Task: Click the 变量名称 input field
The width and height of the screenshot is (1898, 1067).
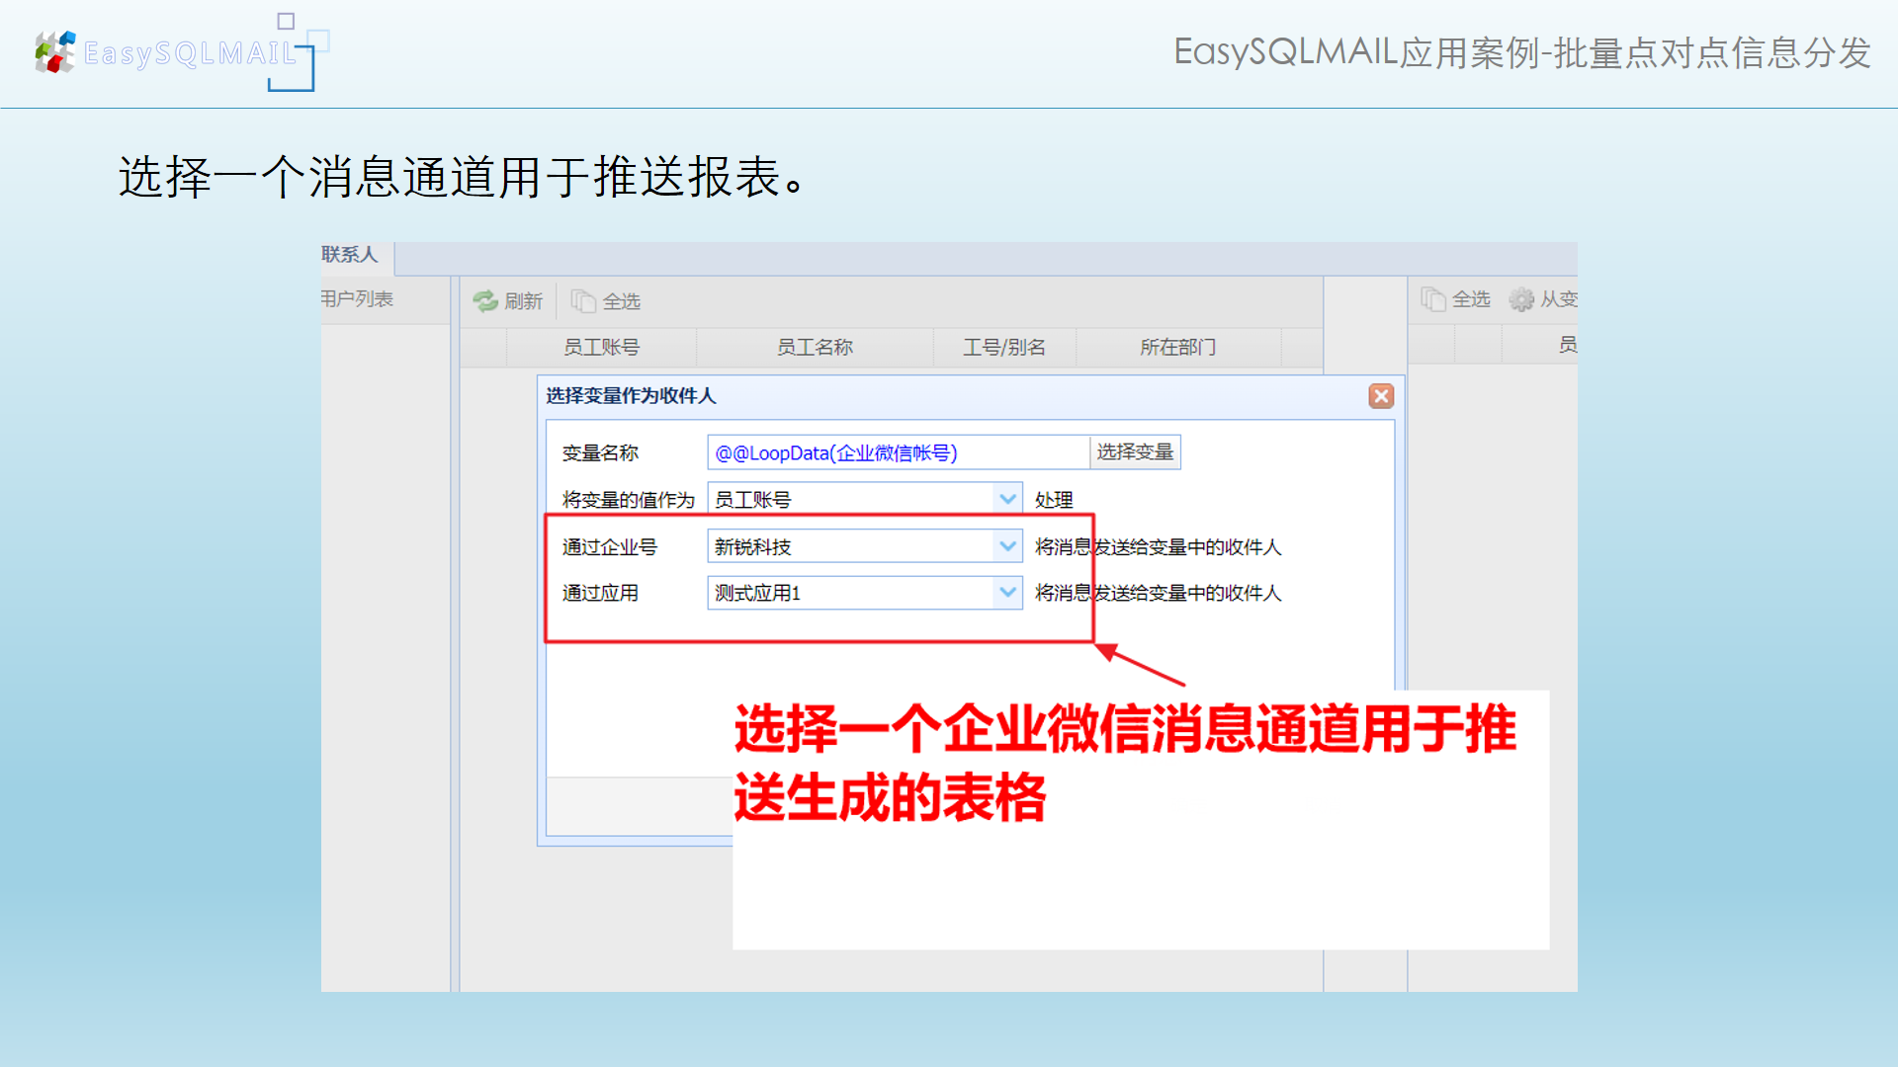Action: pyautogui.click(x=899, y=452)
